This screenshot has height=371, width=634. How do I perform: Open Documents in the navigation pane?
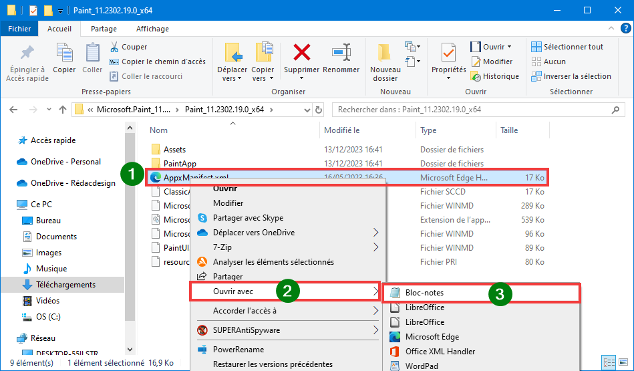pos(56,236)
